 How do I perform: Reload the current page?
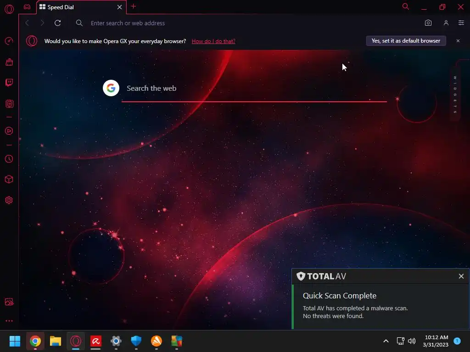pyautogui.click(x=57, y=23)
